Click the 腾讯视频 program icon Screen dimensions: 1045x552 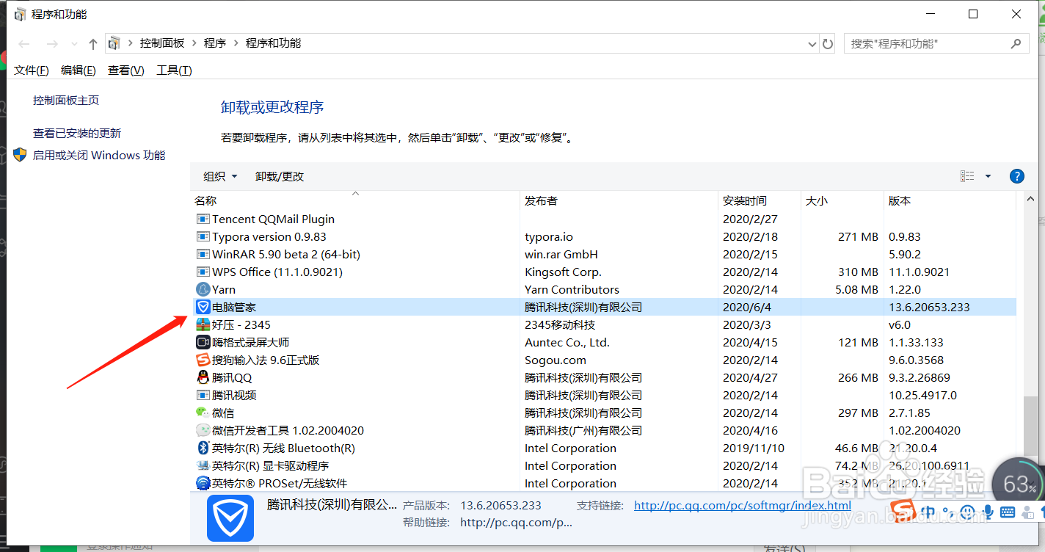[x=203, y=396]
